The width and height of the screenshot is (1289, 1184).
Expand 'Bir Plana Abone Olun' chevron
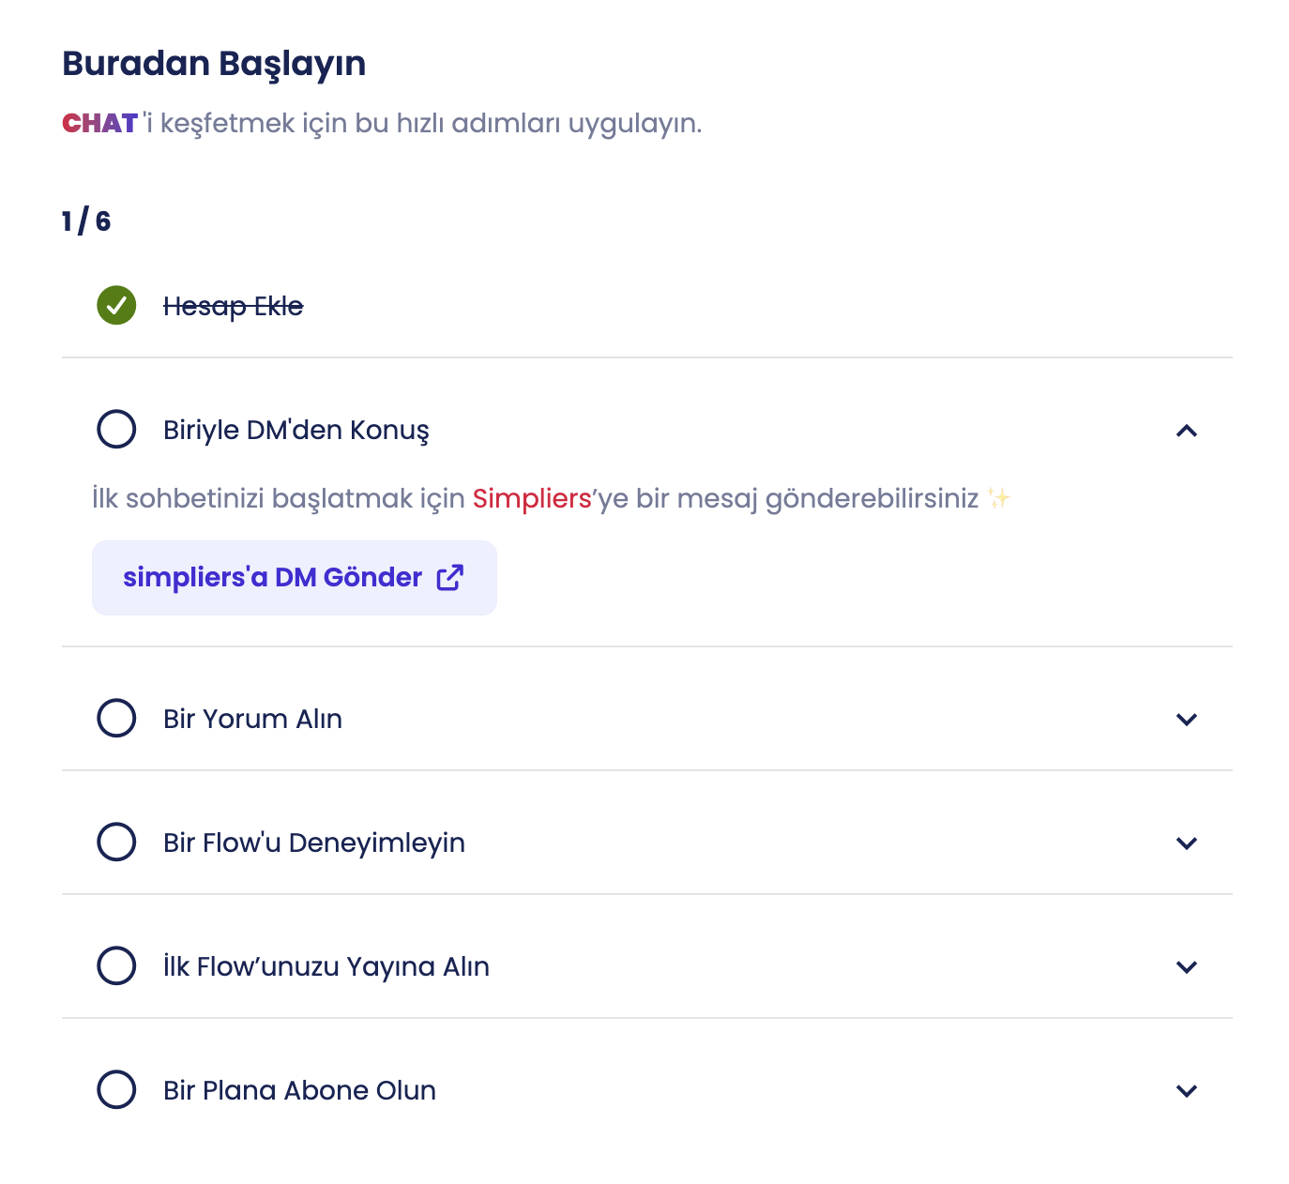click(1187, 1091)
